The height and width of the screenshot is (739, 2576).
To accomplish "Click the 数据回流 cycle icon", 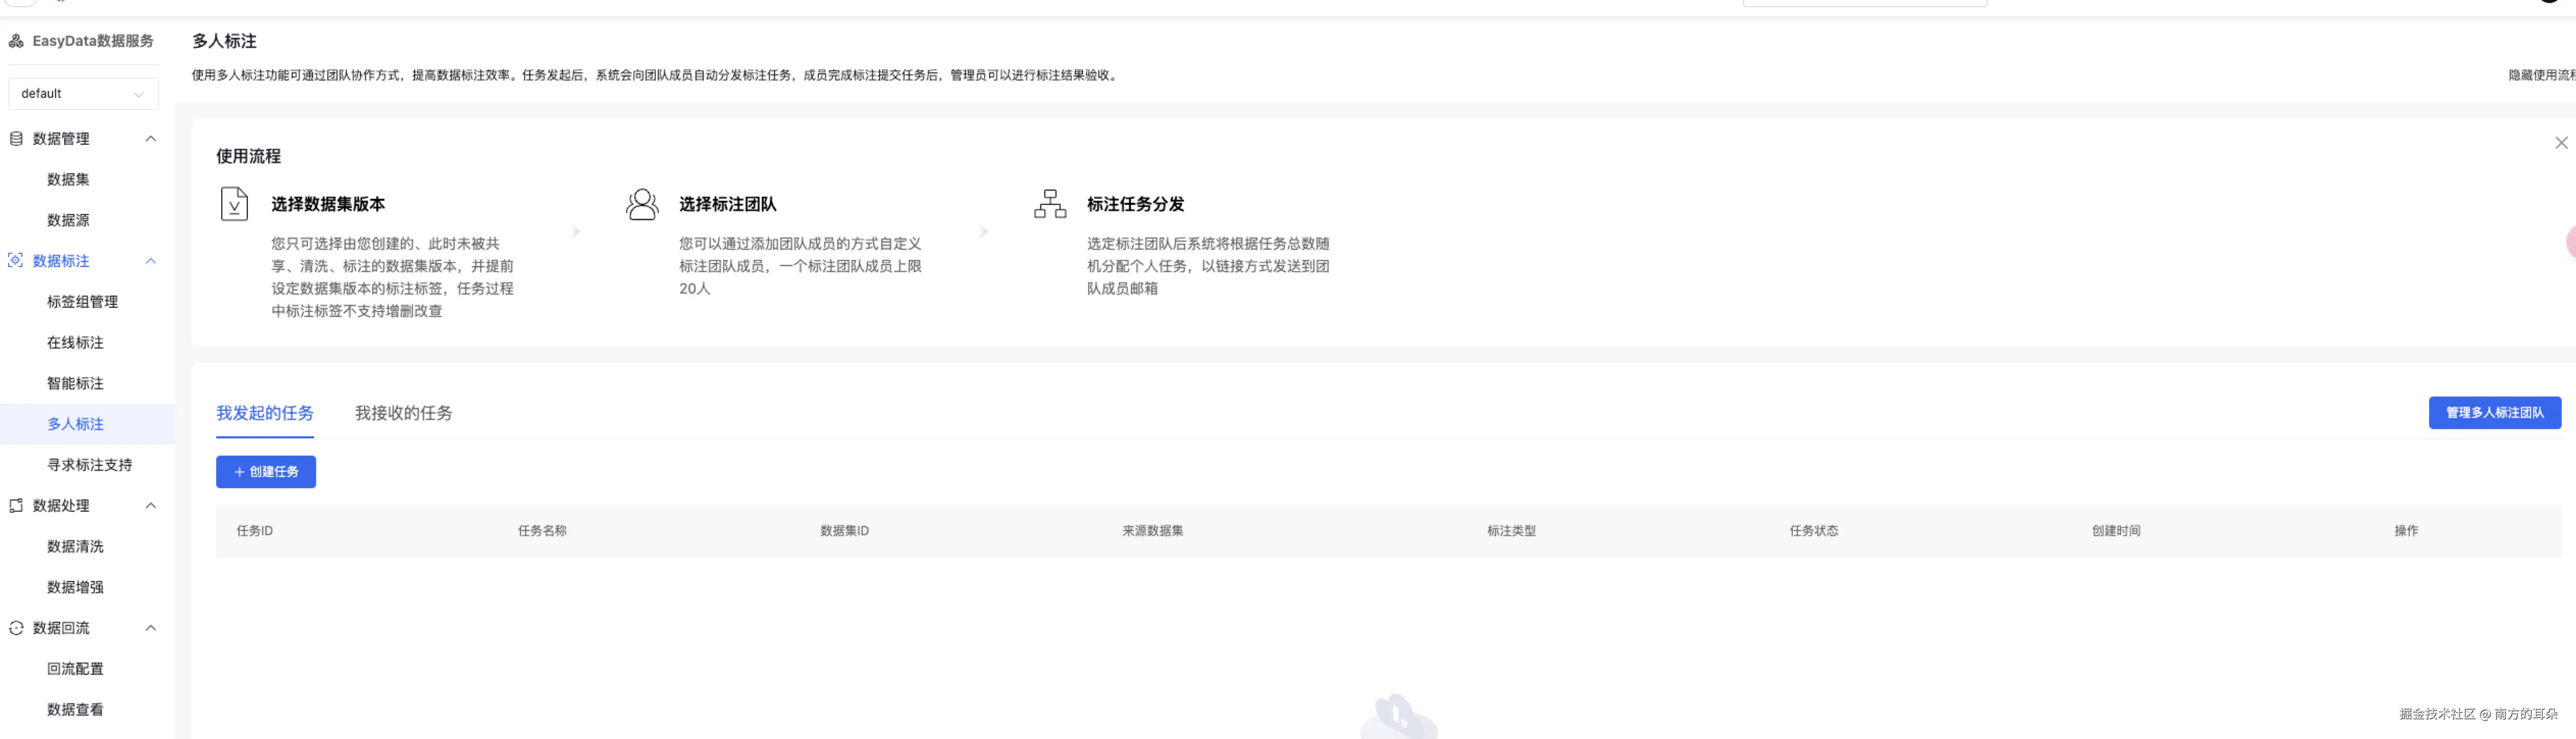I will [16, 628].
